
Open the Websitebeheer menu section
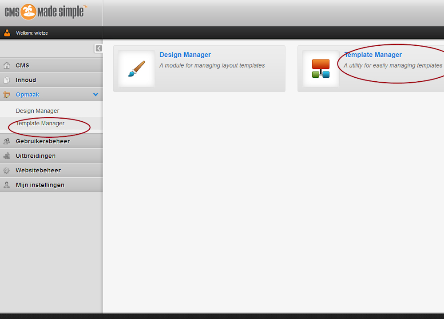(38, 170)
